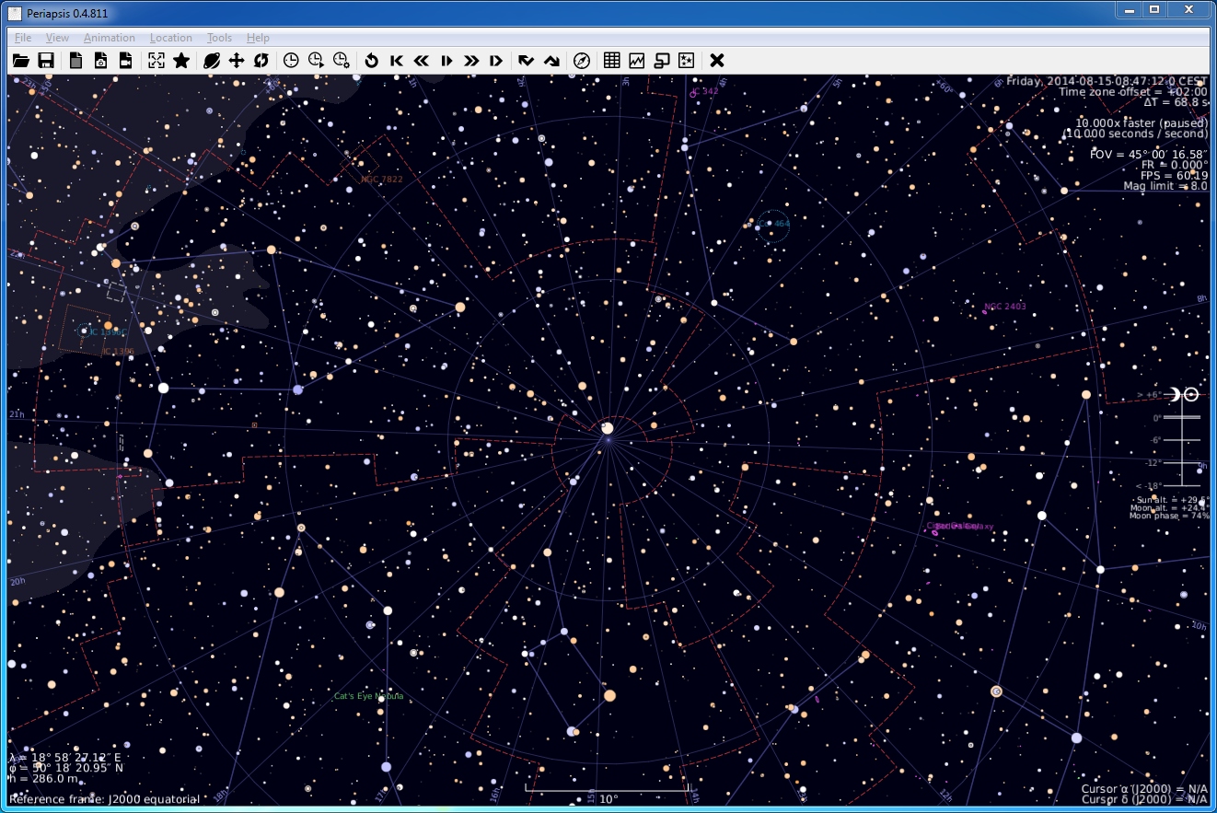Click the black X icon in toolbar
This screenshot has width=1217, height=813.
[717, 61]
